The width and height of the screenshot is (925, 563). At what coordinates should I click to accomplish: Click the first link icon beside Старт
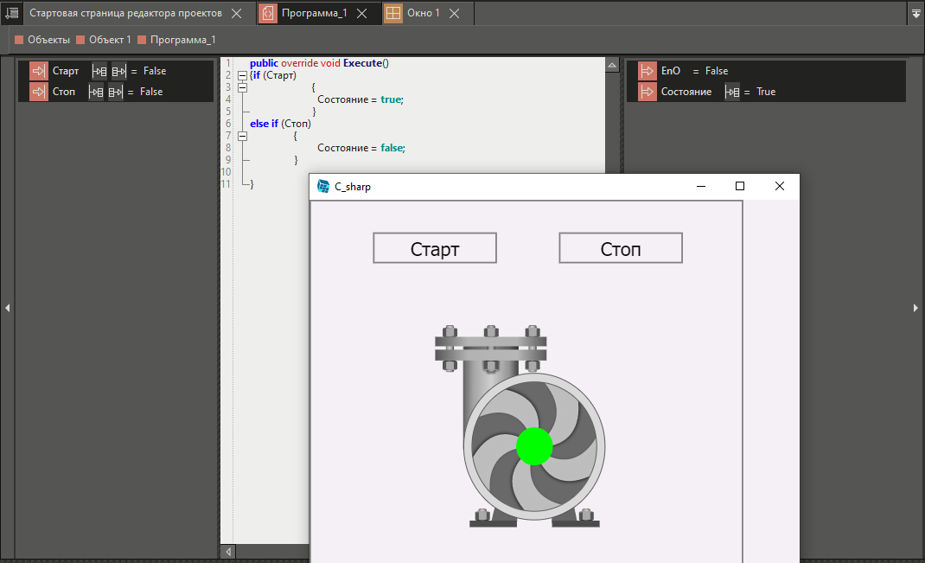(x=99, y=71)
